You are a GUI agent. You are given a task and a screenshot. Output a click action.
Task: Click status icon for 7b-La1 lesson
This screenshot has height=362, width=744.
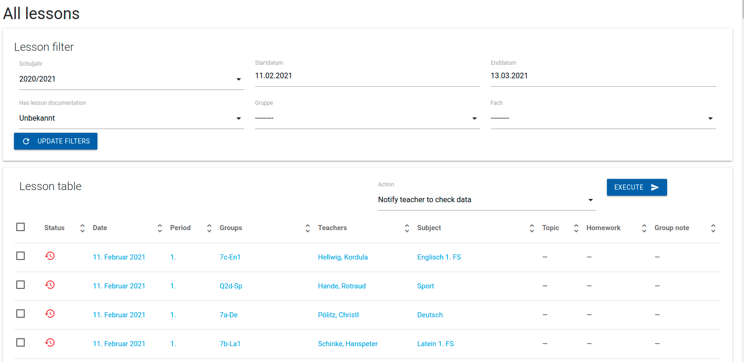pyautogui.click(x=50, y=342)
